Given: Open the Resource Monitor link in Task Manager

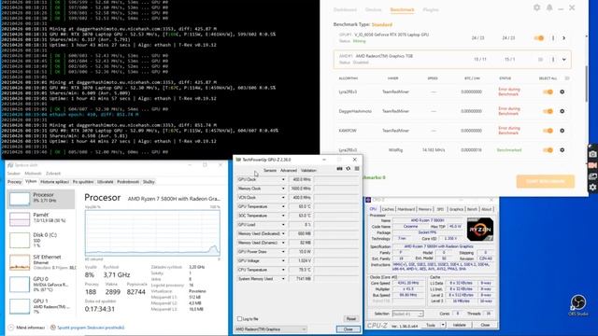Looking at the screenshot, I should click(91, 328).
